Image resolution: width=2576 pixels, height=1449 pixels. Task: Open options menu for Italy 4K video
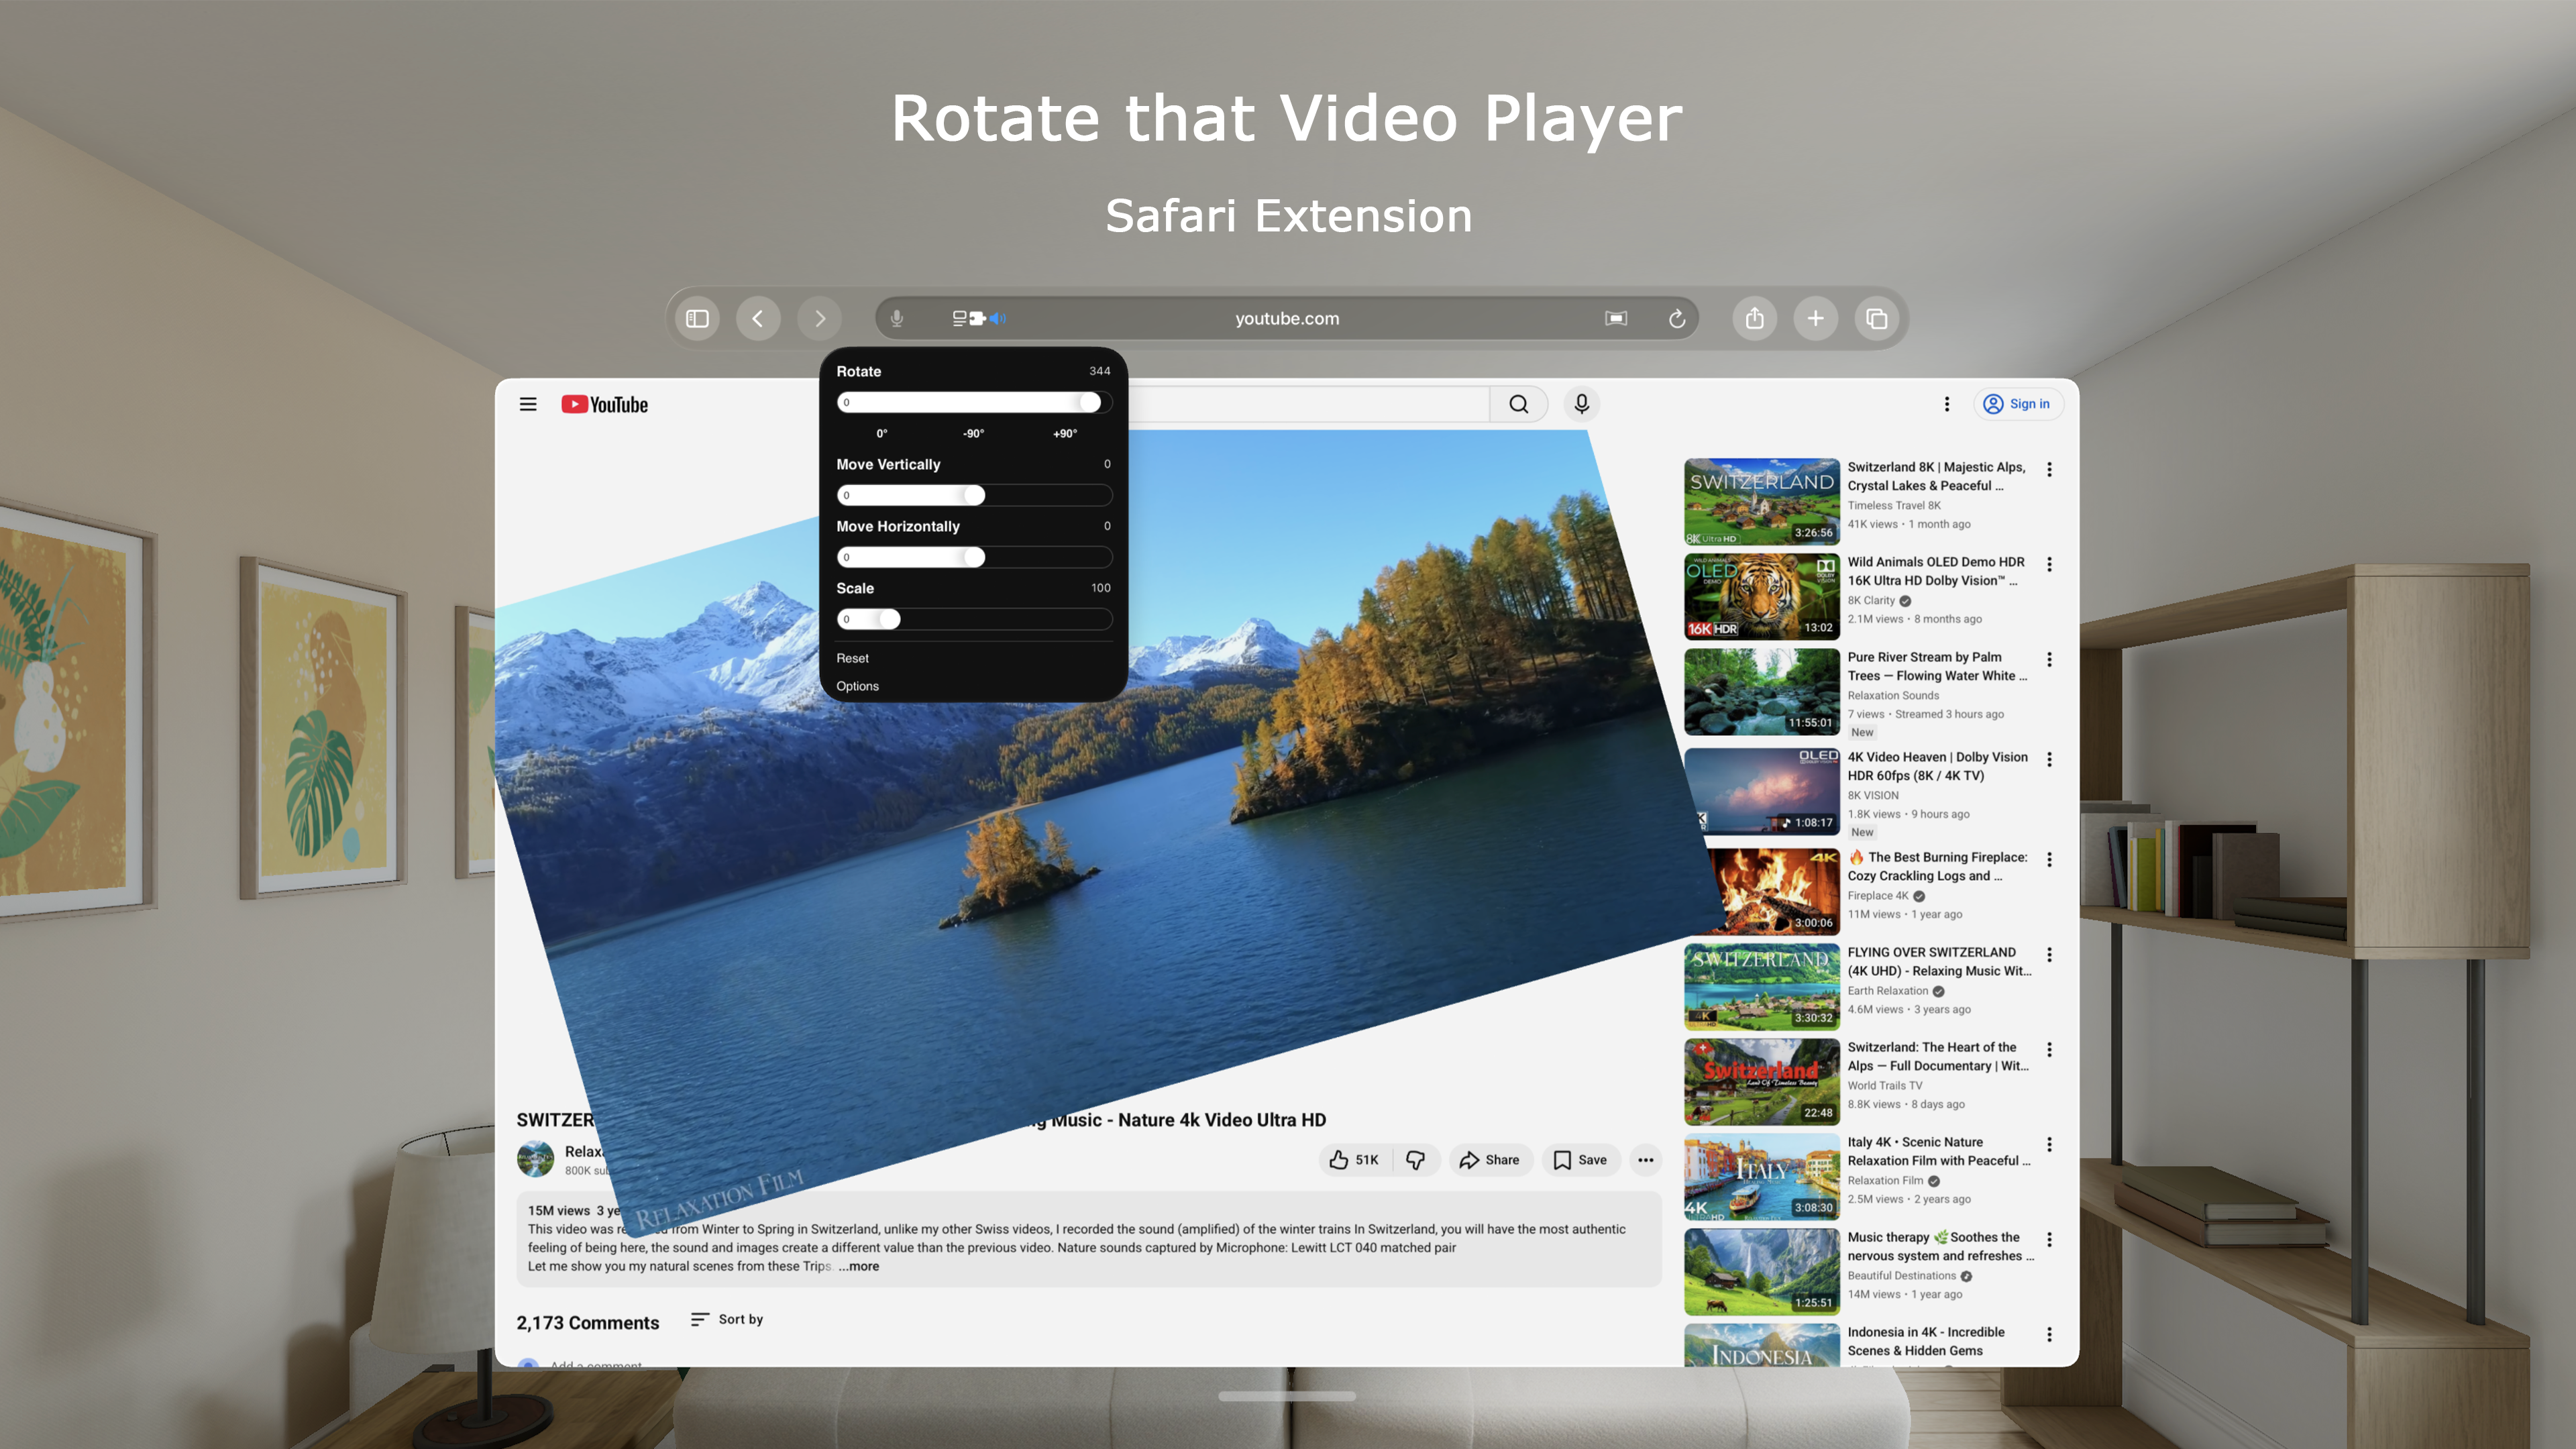click(x=2049, y=1144)
